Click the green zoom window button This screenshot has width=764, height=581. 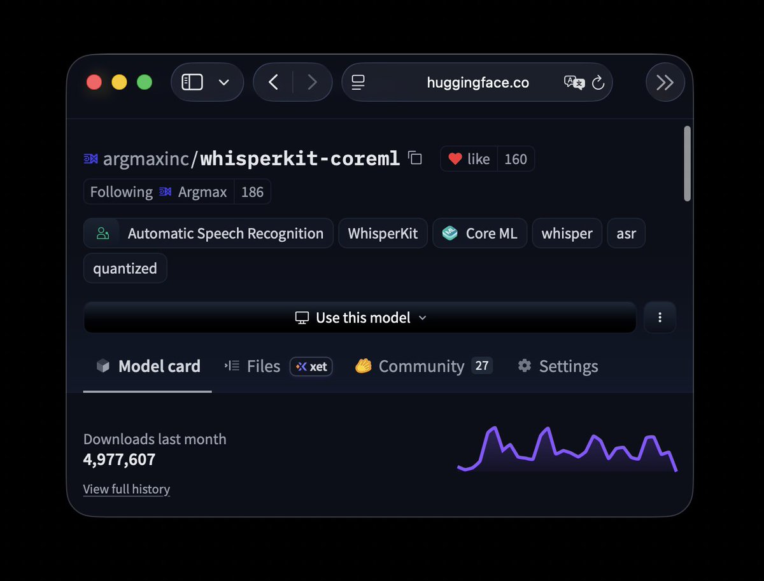coord(145,82)
